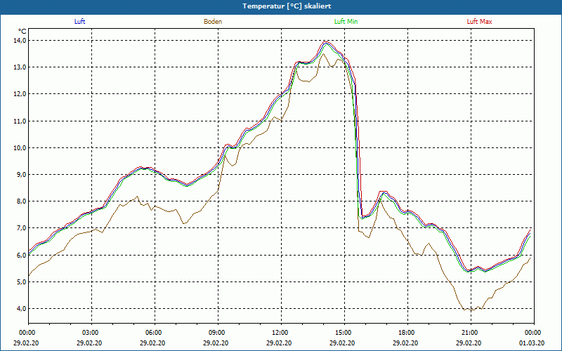The width and height of the screenshot is (562, 351).
Task: Click the '10,0' y-axis value
Action: 20,148
